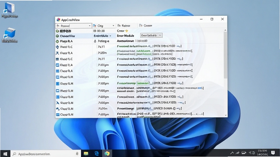Click the 00:20 cell in header row

pos(99,31)
